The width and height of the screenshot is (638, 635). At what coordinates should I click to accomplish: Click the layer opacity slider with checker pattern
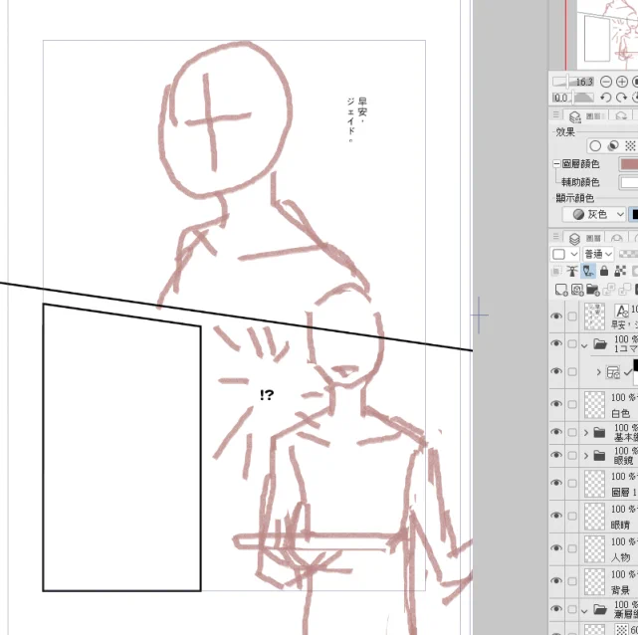coord(627,254)
